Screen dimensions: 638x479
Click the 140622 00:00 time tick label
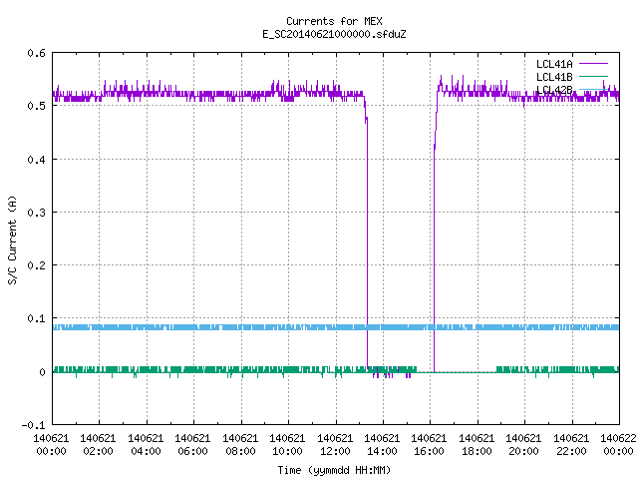pyautogui.click(x=618, y=445)
